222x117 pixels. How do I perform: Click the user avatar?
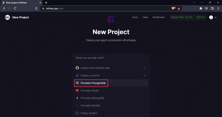211,17
